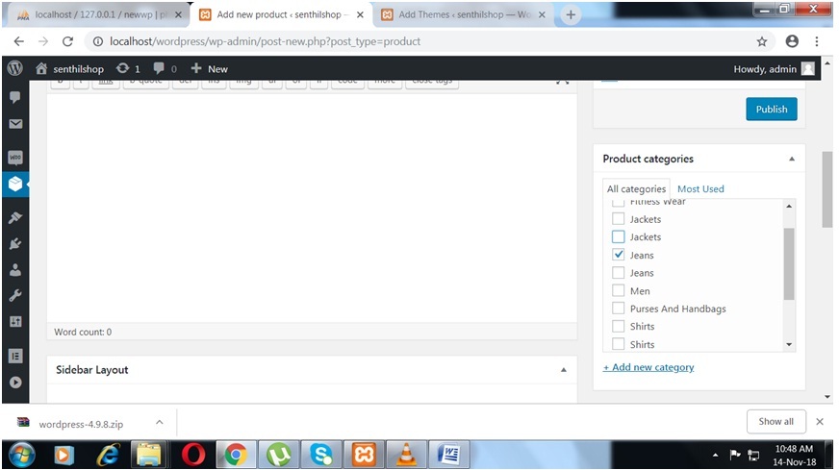Click the WordPress logo in the admin bar
This screenshot has width=839, height=470.
coord(14,68)
